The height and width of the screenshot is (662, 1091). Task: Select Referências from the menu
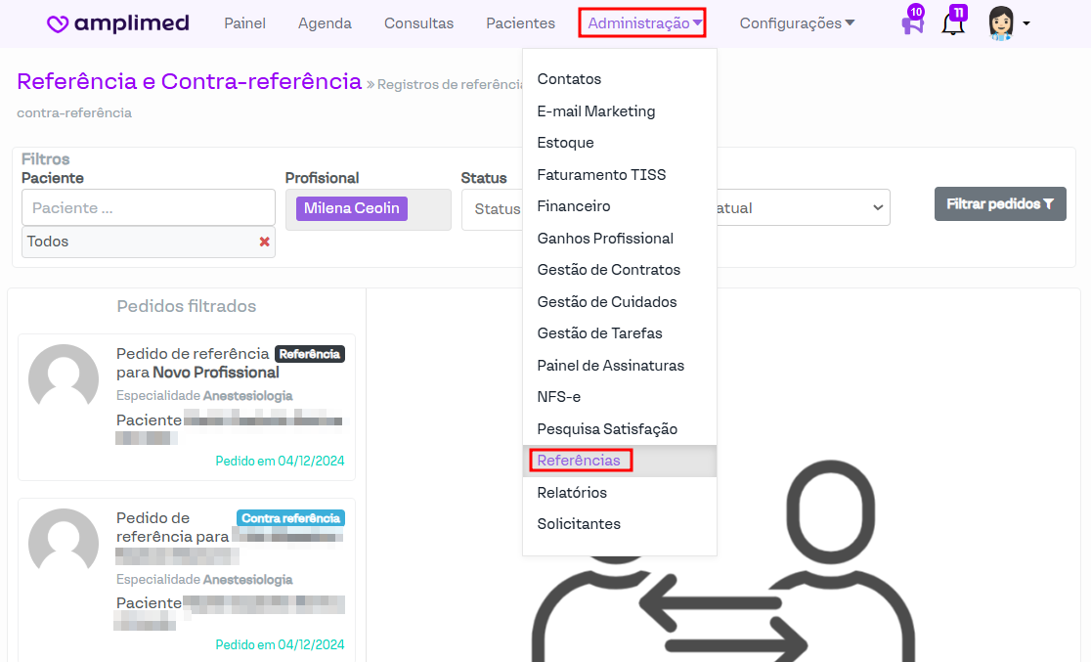(x=579, y=461)
